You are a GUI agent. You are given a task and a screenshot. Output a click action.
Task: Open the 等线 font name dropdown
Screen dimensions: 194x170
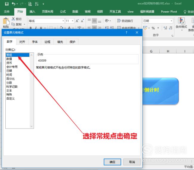click(63, 21)
